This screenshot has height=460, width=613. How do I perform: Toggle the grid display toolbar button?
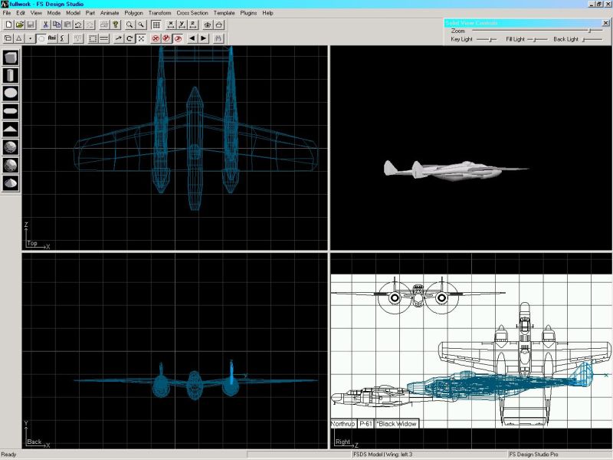click(x=156, y=25)
